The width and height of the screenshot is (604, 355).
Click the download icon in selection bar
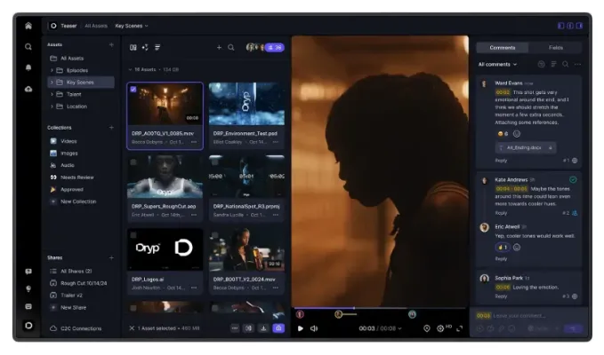pos(263,328)
